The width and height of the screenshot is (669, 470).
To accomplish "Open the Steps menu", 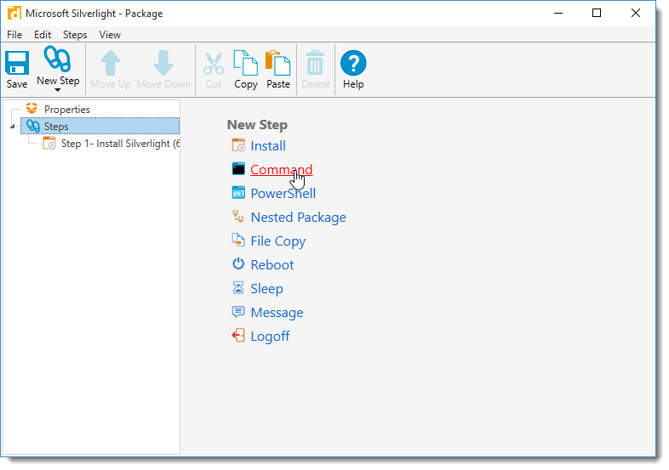I will pos(75,35).
